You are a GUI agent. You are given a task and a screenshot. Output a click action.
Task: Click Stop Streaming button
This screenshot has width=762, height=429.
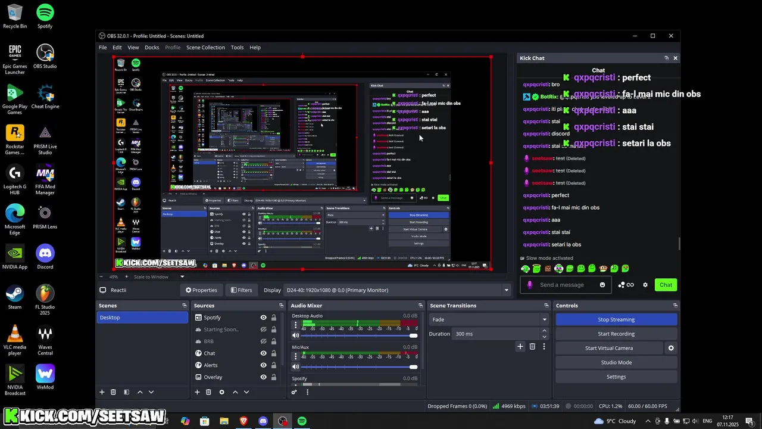pos(616,319)
